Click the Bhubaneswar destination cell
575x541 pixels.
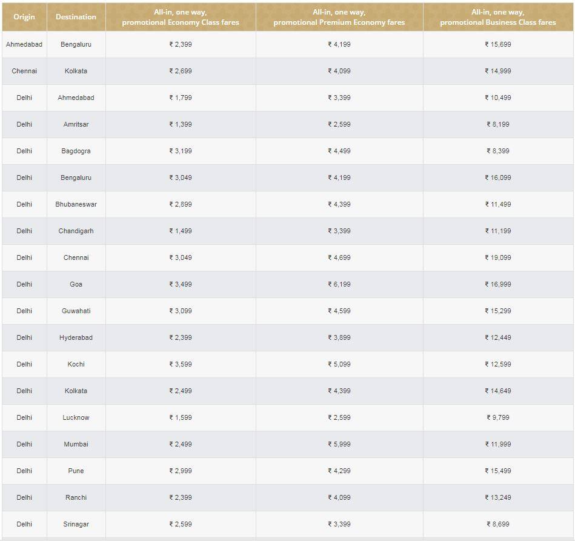76,204
